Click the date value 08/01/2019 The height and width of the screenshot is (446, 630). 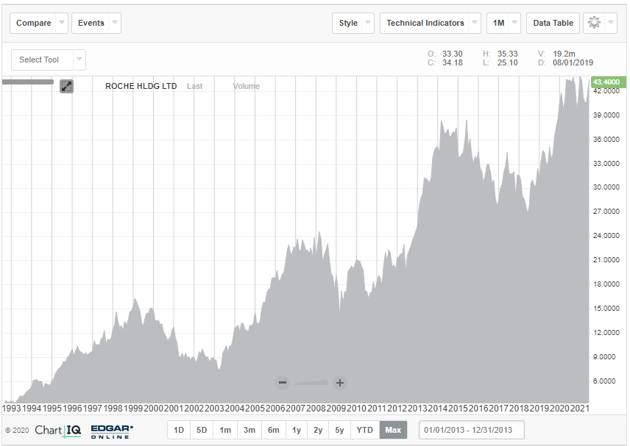point(573,62)
